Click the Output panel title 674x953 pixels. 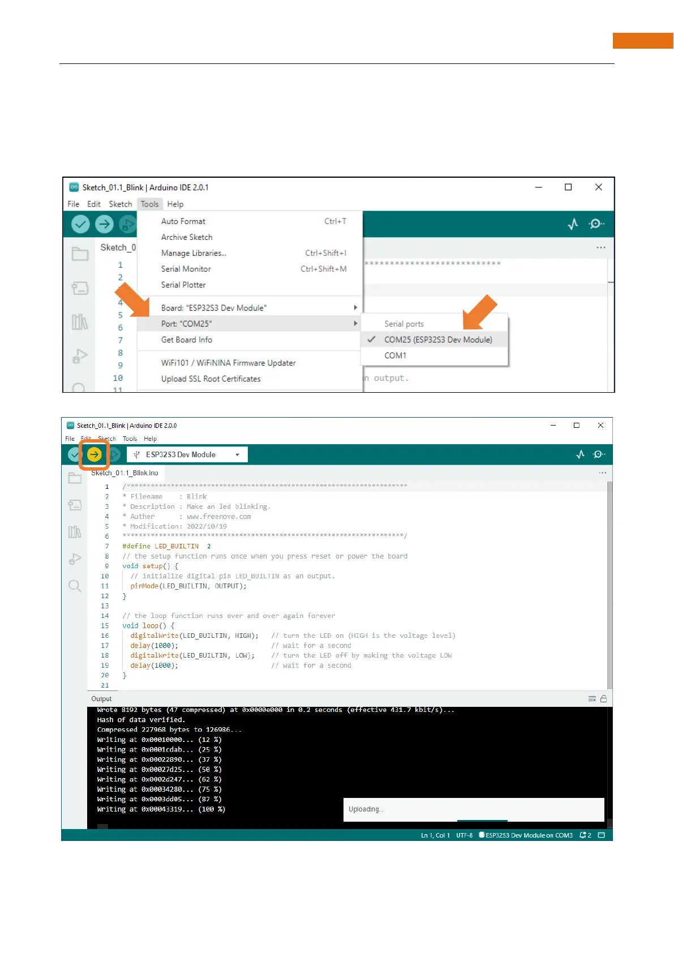101,699
